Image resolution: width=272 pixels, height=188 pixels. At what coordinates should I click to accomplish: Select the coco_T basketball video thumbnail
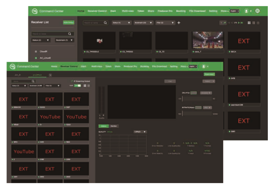click(208, 40)
